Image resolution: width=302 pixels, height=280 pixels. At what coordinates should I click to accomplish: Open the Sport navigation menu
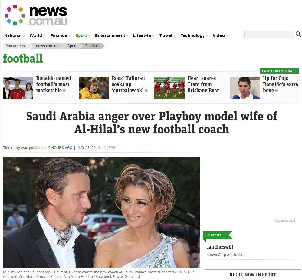click(81, 35)
